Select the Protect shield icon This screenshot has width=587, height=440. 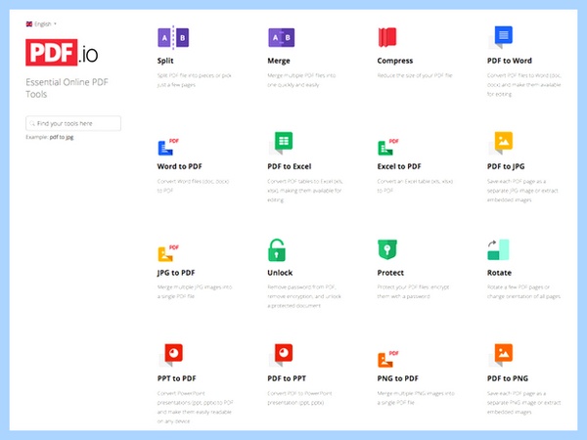(x=387, y=249)
